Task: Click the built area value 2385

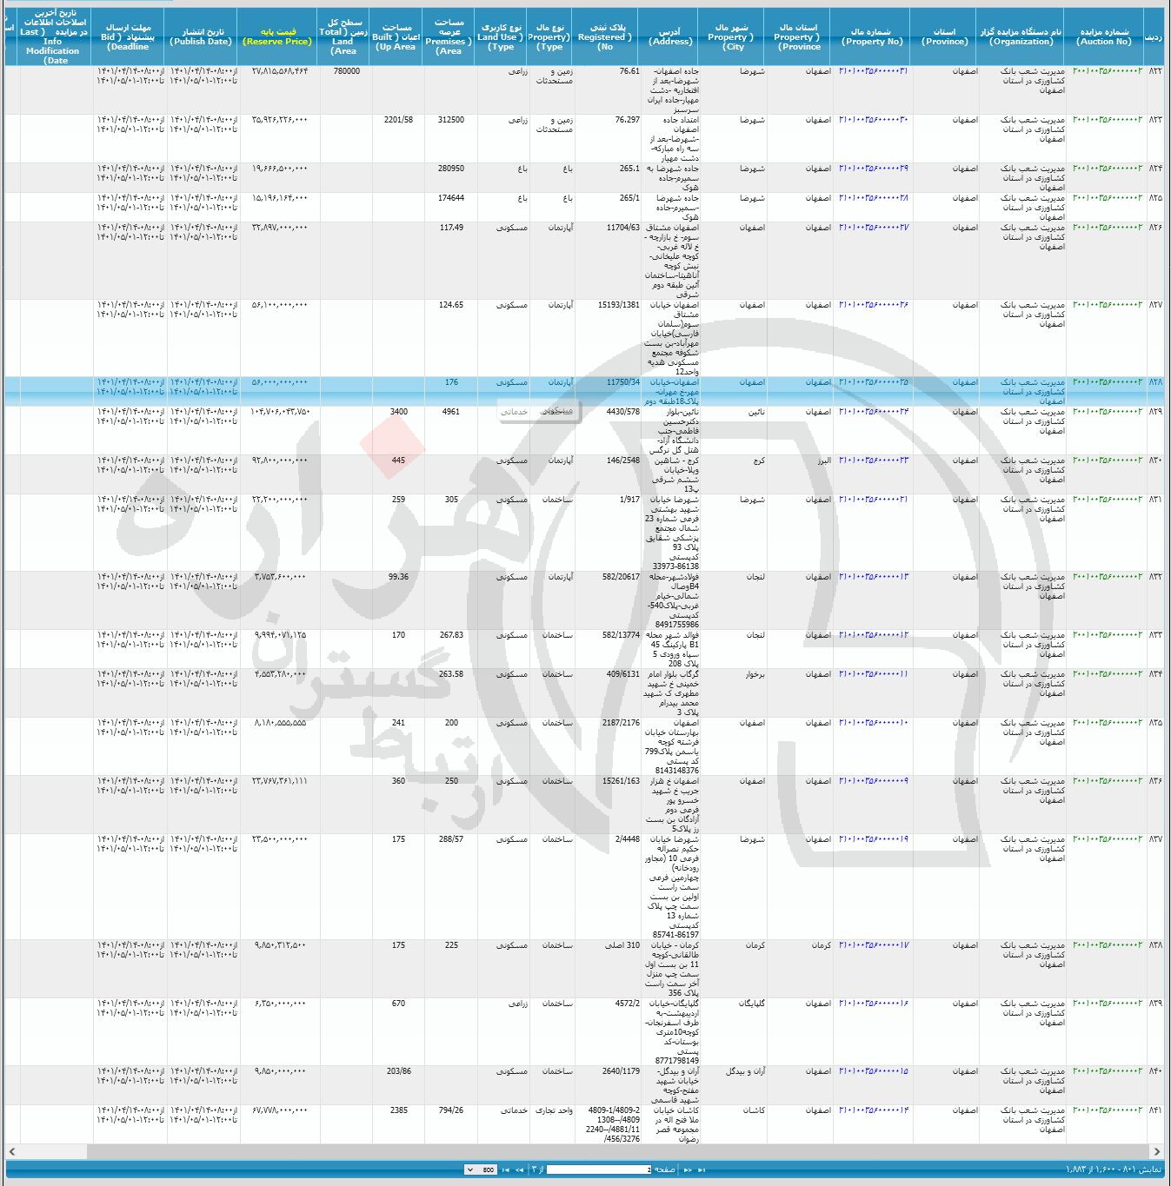Action: tap(398, 1110)
